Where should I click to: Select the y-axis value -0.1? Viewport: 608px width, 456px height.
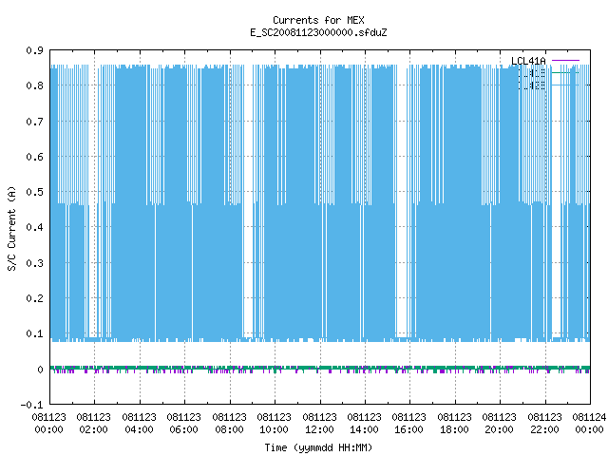31,405
